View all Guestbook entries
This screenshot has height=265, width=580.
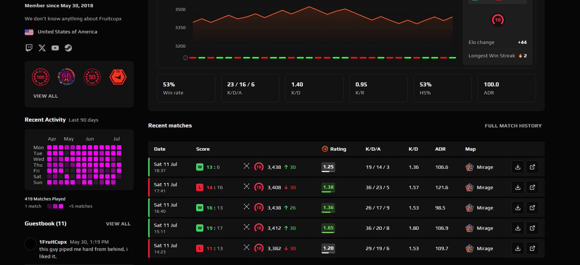point(118,224)
